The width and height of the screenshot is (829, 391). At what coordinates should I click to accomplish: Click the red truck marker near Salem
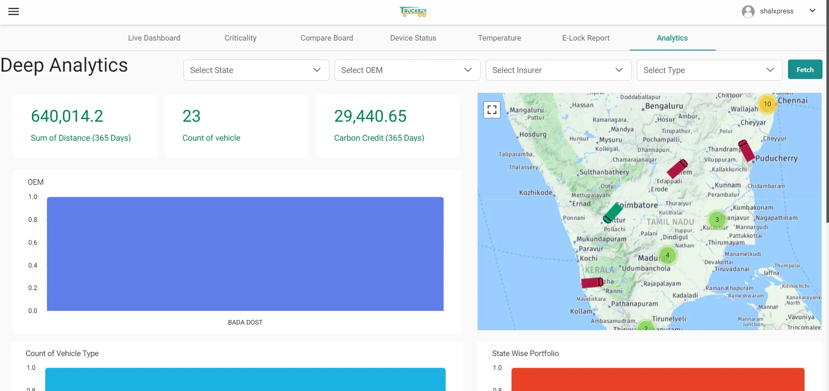(x=677, y=169)
